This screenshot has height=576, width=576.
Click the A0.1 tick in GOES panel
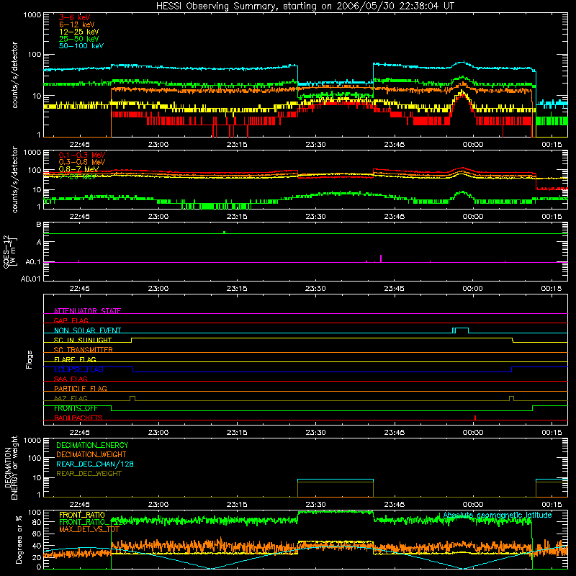coord(33,262)
